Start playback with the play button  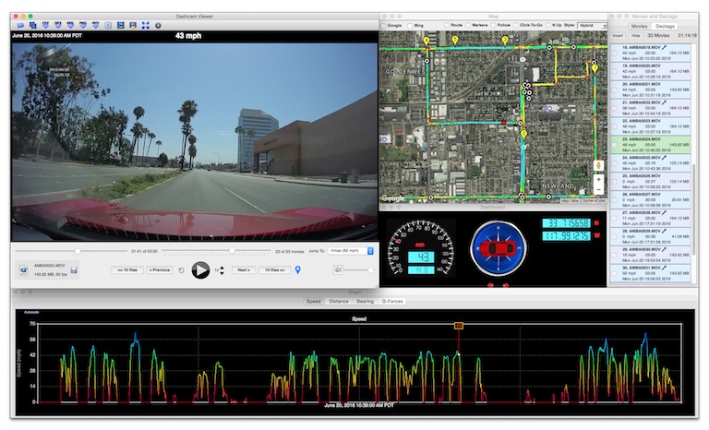(x=200, y=270)
